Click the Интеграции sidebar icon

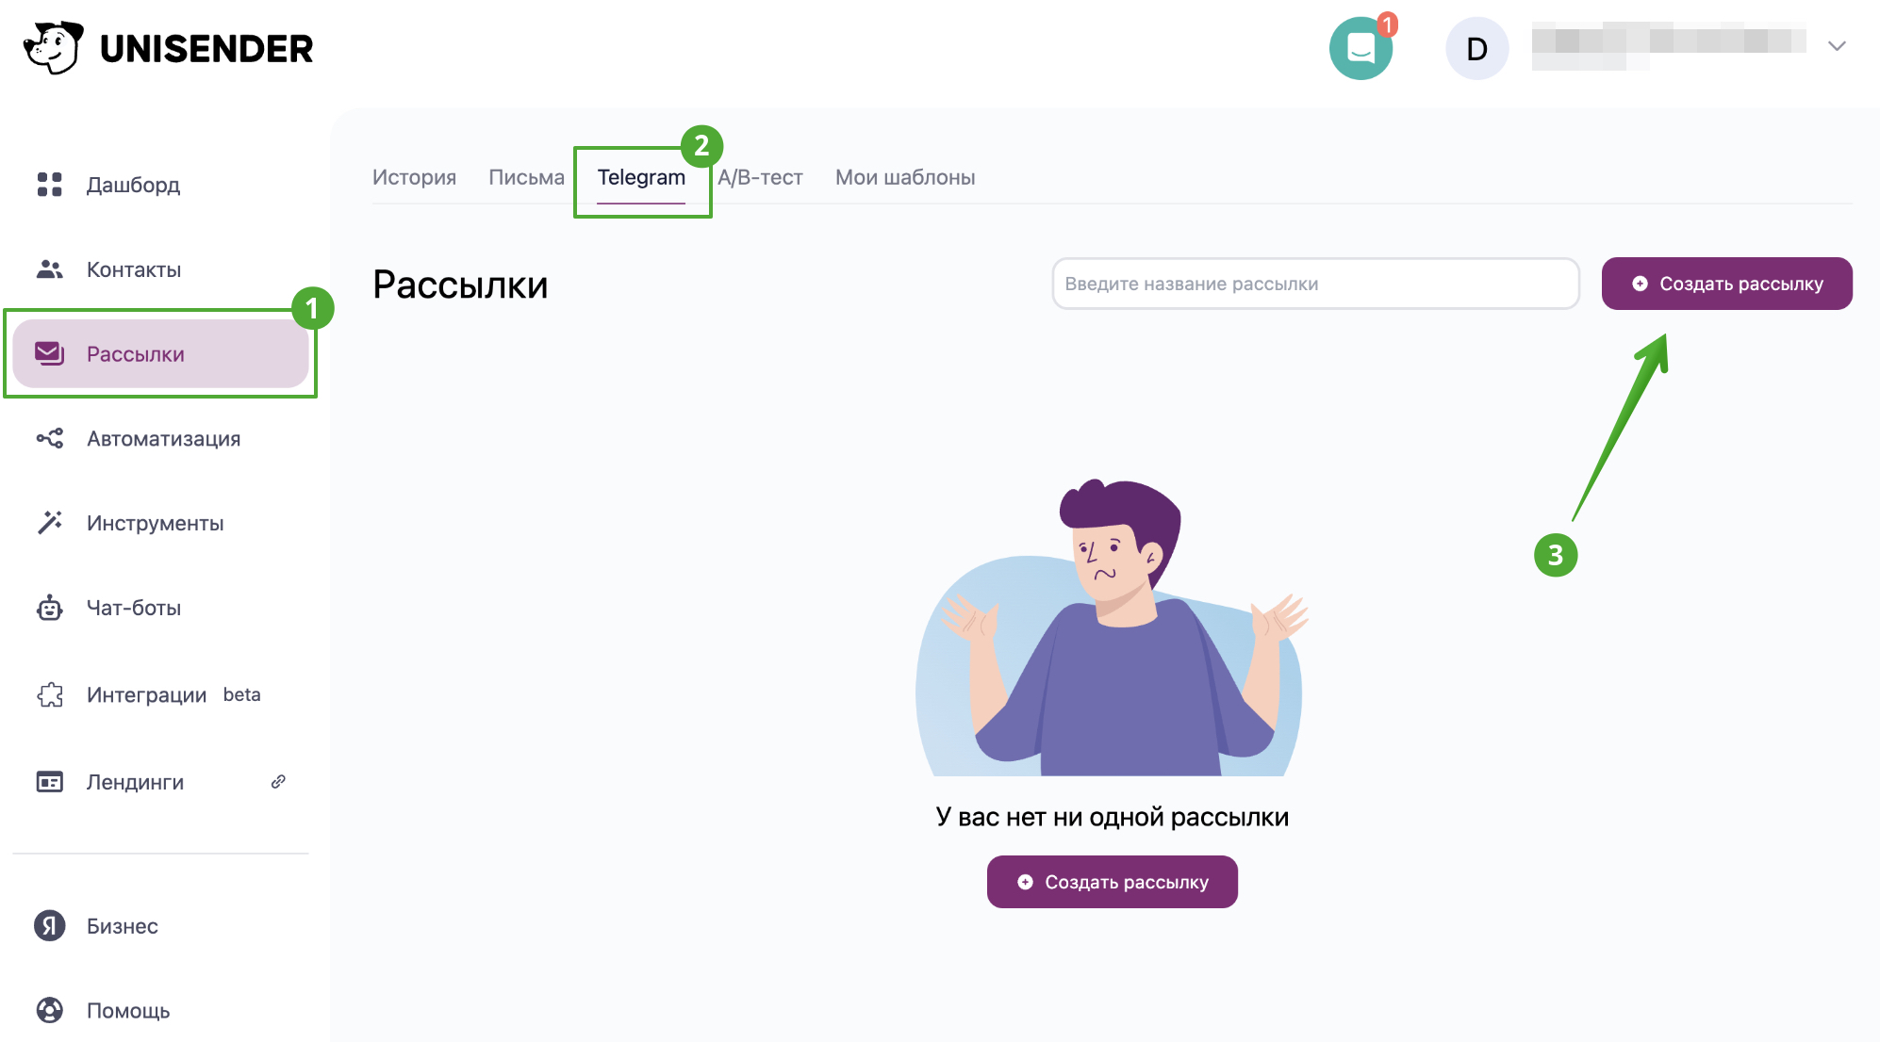click(49, 694)
